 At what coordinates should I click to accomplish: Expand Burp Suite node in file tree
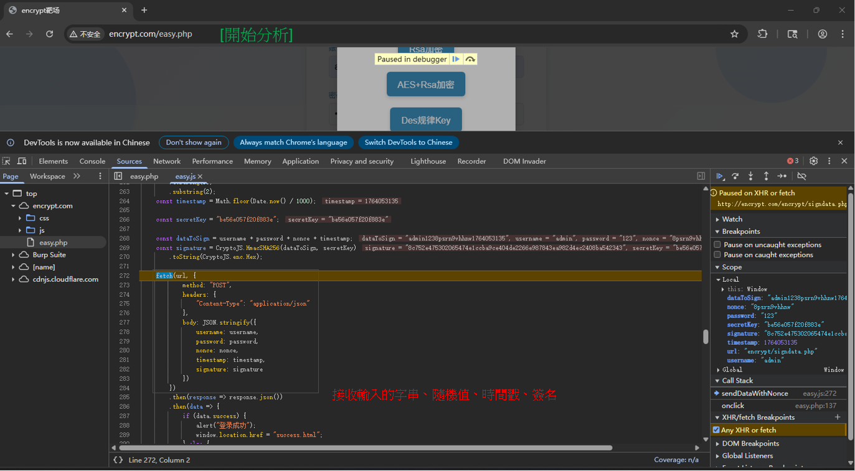[13, 255]
